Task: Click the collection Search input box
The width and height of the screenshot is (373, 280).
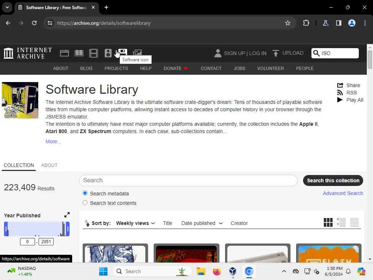Action: (x=188, y=180)
